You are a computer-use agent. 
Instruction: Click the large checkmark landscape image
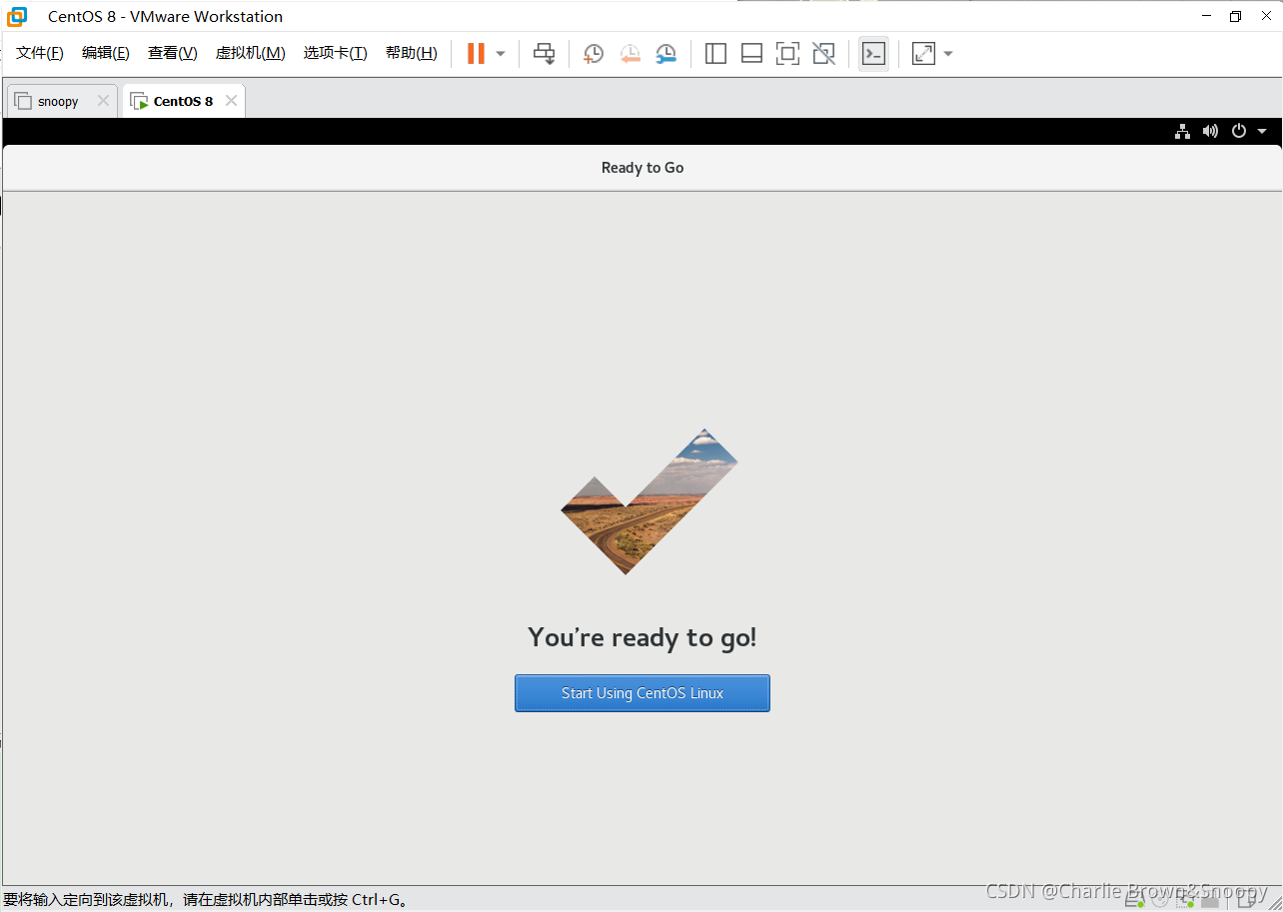[x=649, y=502]
